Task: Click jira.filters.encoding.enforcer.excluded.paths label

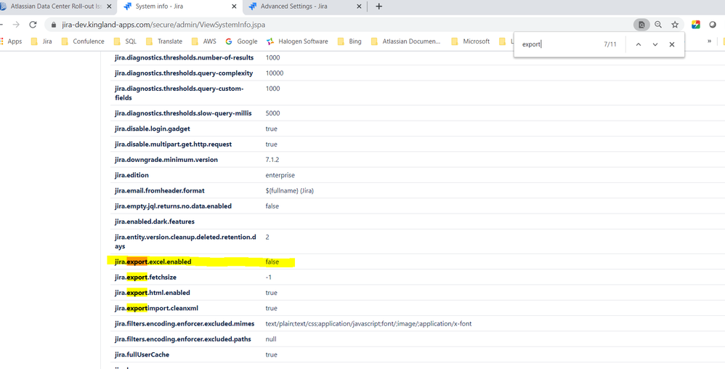Action: tap(182, 339)
